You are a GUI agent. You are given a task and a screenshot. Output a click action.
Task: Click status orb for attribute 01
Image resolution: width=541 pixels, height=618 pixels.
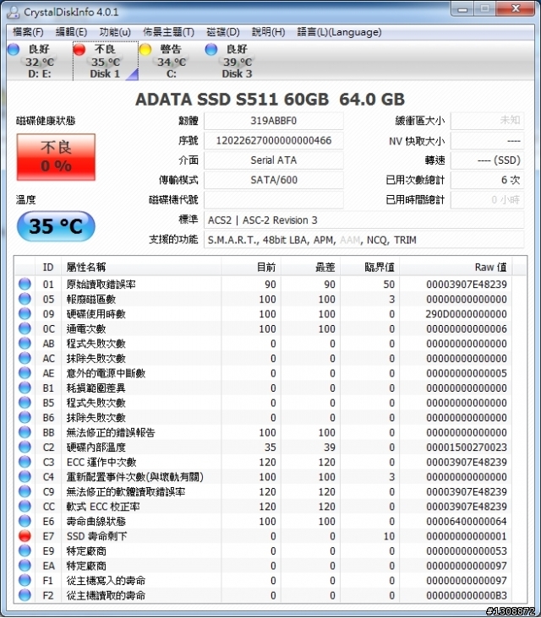pyautogui.click(x=25, y=285)
